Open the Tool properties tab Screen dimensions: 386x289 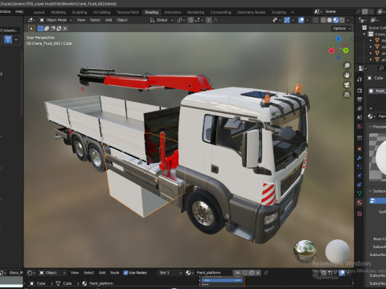point(359,79)
